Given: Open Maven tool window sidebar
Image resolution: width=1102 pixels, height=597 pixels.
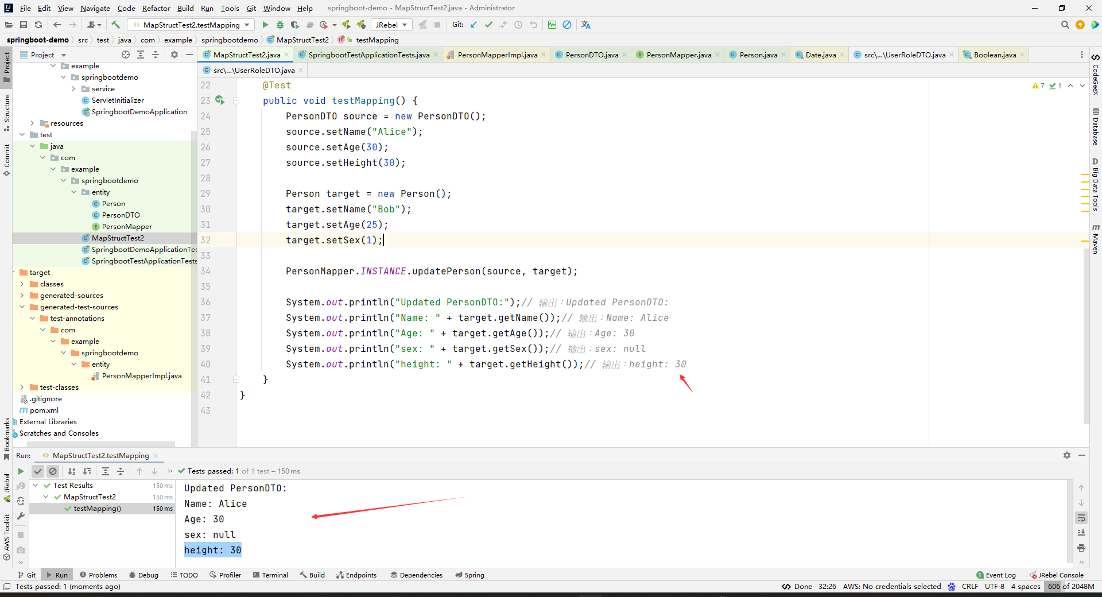Looking at the screenshot, I should point(1096,239).
